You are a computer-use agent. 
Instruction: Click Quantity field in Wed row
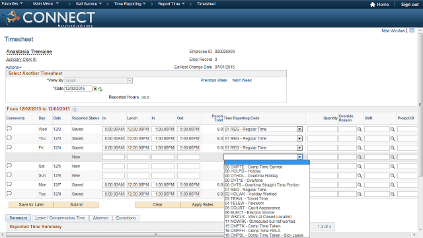coord(323,130)
